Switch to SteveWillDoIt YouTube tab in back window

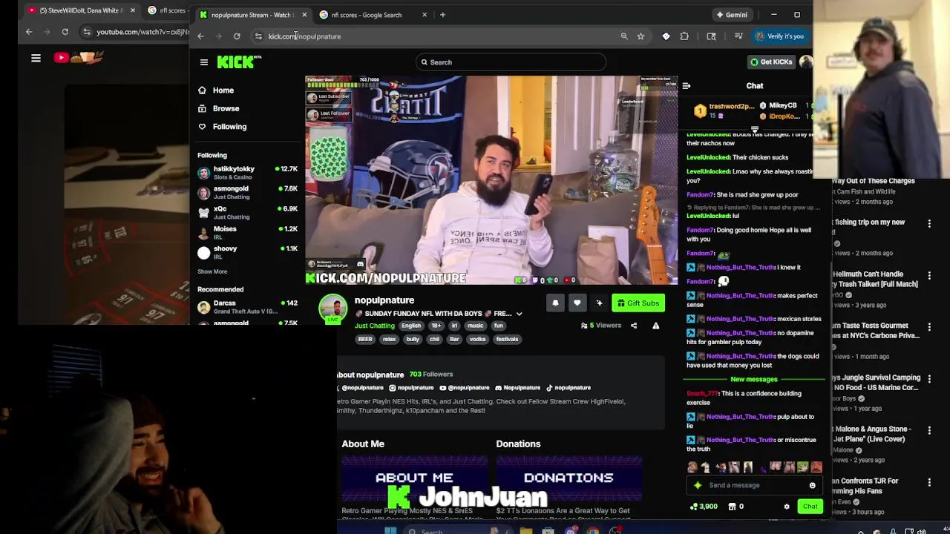(x=82, y=10)
